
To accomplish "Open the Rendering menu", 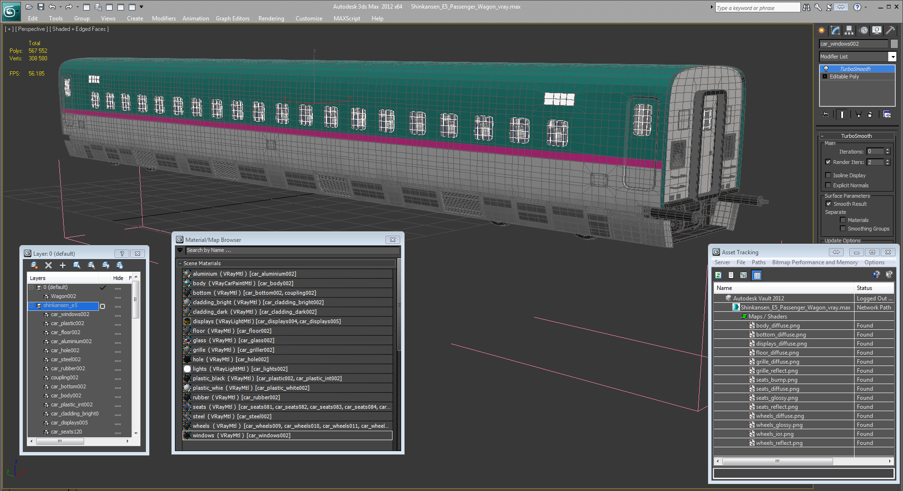I will 271,19.
